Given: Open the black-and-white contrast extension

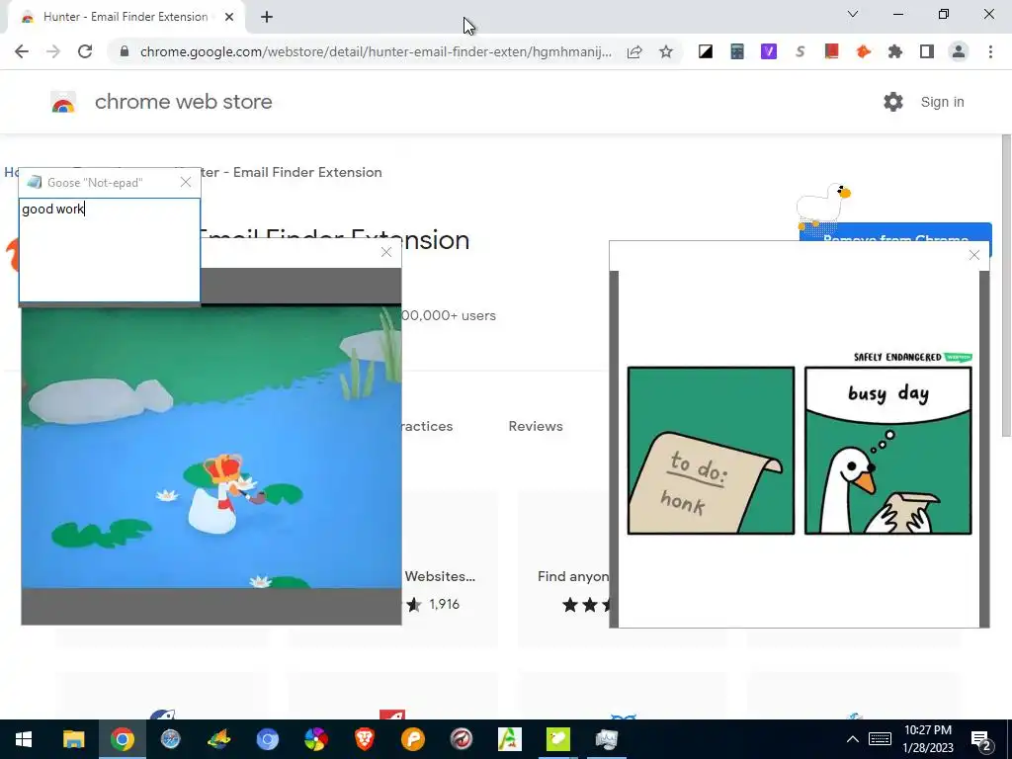Looking at the screenshot, I should click(706, 51).
